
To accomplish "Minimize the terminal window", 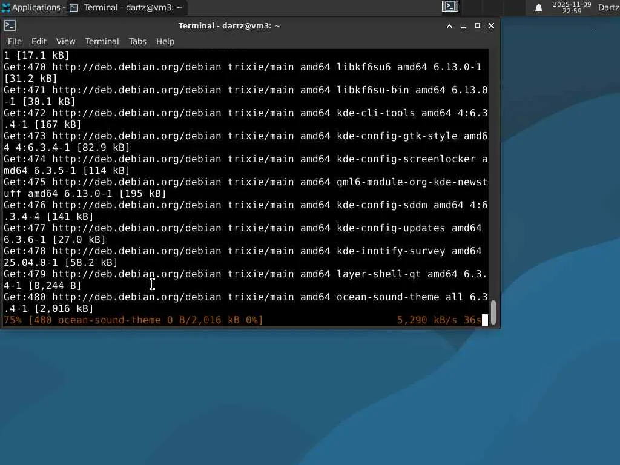I will point(463,26).
